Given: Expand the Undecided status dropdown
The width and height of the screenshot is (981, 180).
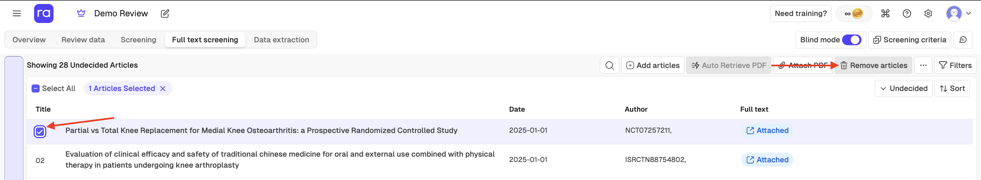Looking at the screenshot, I should click(903, 88).
